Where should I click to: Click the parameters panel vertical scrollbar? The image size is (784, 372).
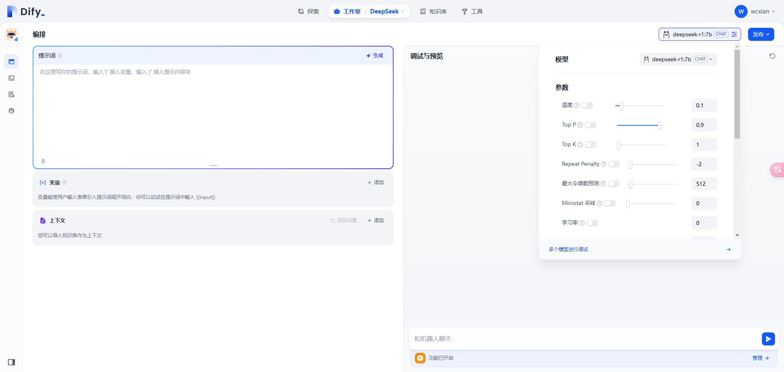pos(737,94)
